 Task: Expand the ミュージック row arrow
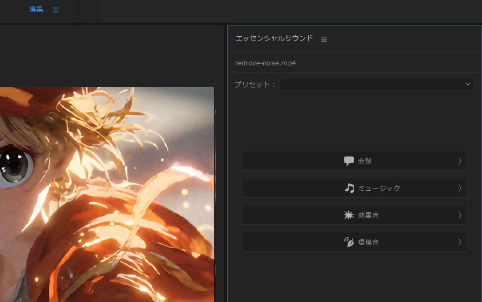pos(459,188)
